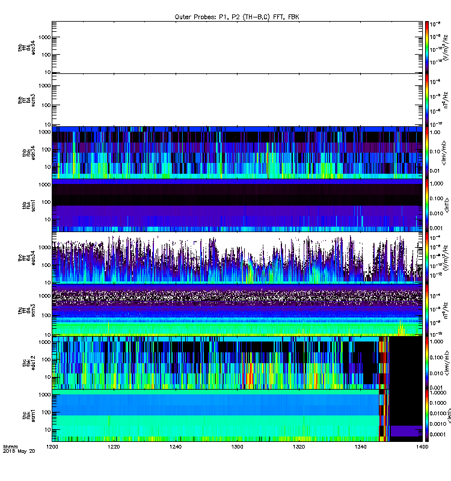
Task: Click the 1000 tick label of thc fff eac34 panel
Action: (44, 247)
